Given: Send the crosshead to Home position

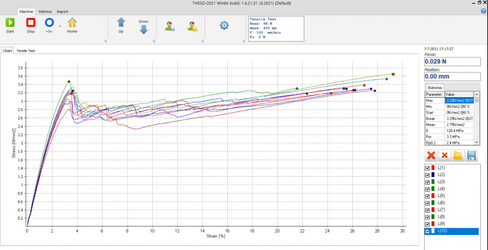Looking at the screenshot, I should point(72,25).
